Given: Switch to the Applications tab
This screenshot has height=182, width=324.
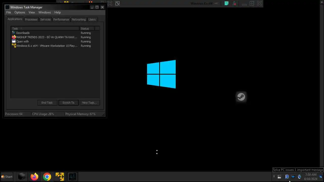Looking at the screenshot, I should 15,19.
